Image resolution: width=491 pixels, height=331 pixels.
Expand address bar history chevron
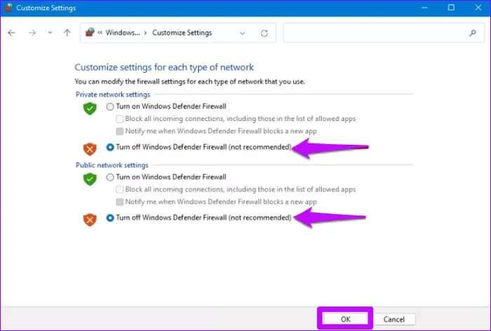coord(243,33)
